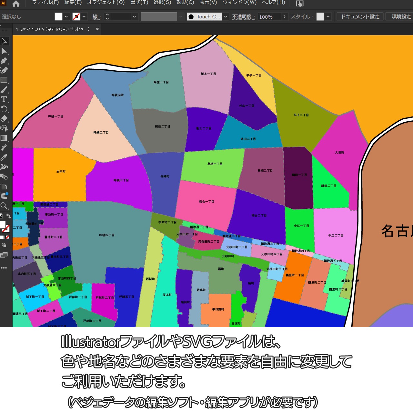Screen dimensions: 413x413
Task: Activate the Zoom magnifier tool
Action: [4, 206]
